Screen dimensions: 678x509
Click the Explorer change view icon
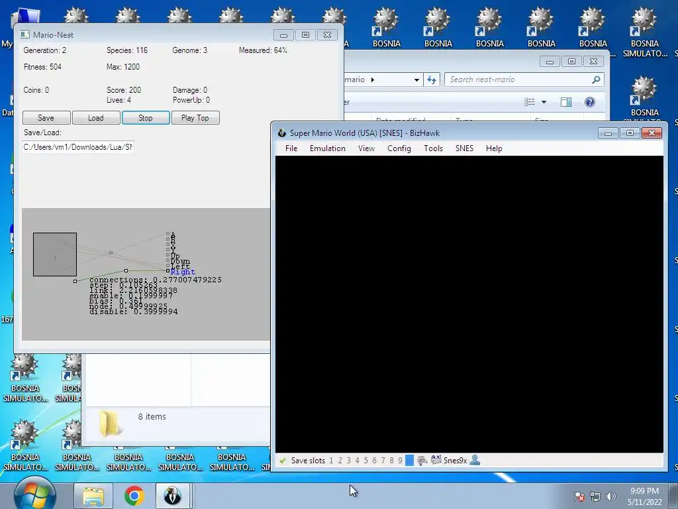coord(530,101)
